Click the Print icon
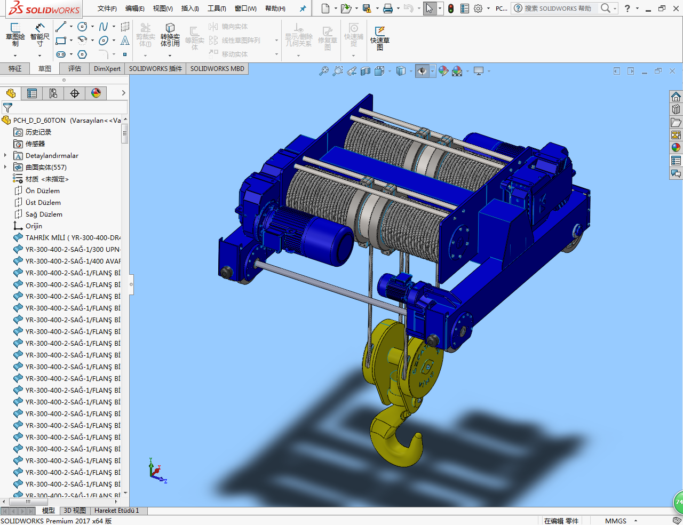683x525 pixels. pyautogui.click(x=388, y=9)
